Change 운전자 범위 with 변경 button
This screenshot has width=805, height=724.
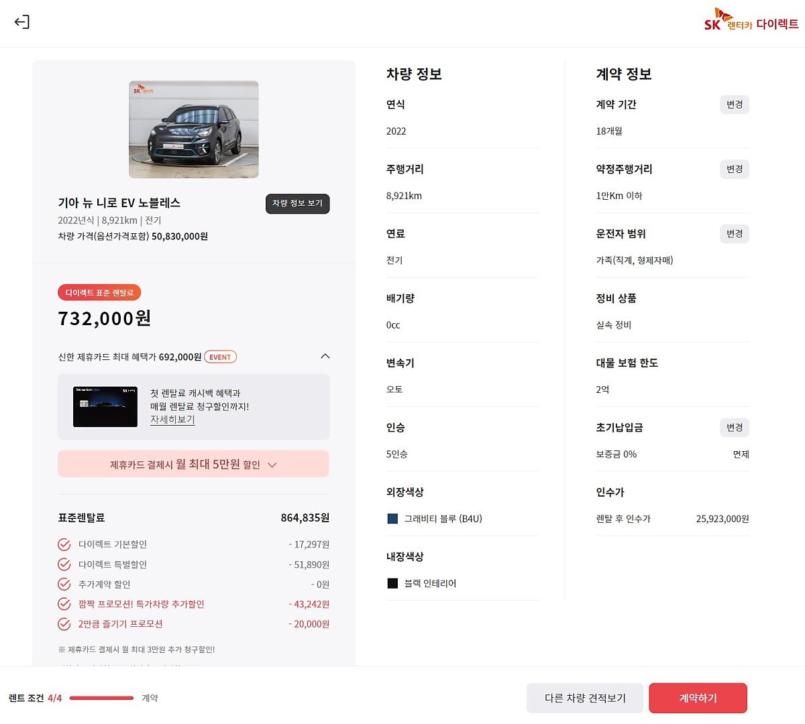tap(735, 234)
